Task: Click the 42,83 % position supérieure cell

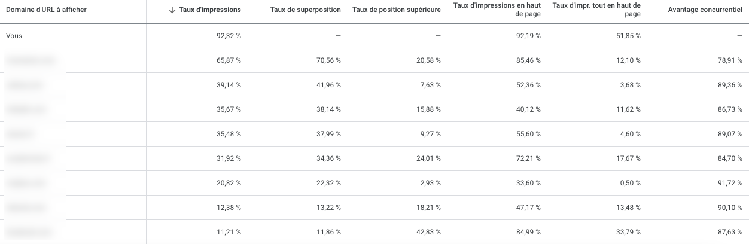Action: point(428,232)
